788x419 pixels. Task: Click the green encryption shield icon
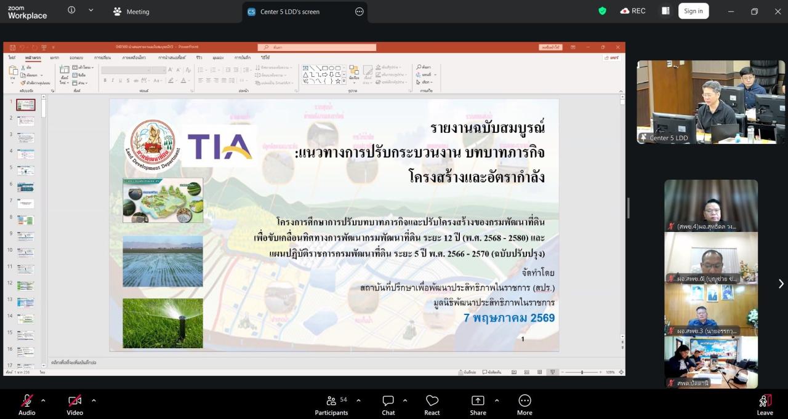coord(602,11)
